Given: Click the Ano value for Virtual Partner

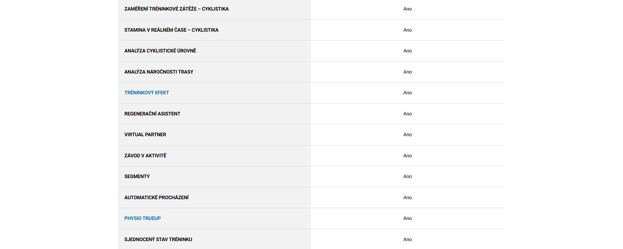Looking at the screenshot, I should [x=407, y=135].
